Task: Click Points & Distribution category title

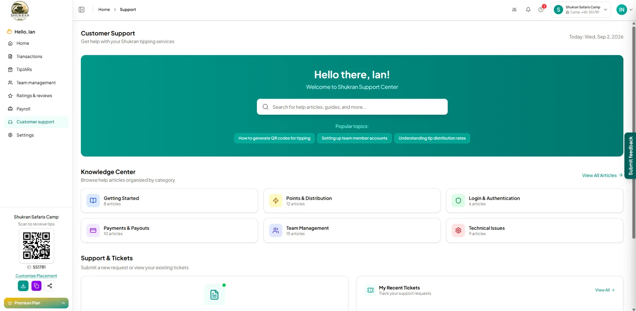Action: click(309, 198)
